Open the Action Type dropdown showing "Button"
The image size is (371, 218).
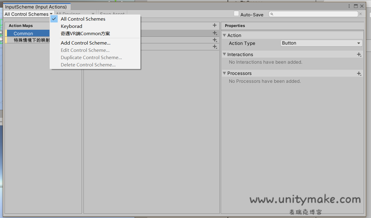tap(321, 43)
